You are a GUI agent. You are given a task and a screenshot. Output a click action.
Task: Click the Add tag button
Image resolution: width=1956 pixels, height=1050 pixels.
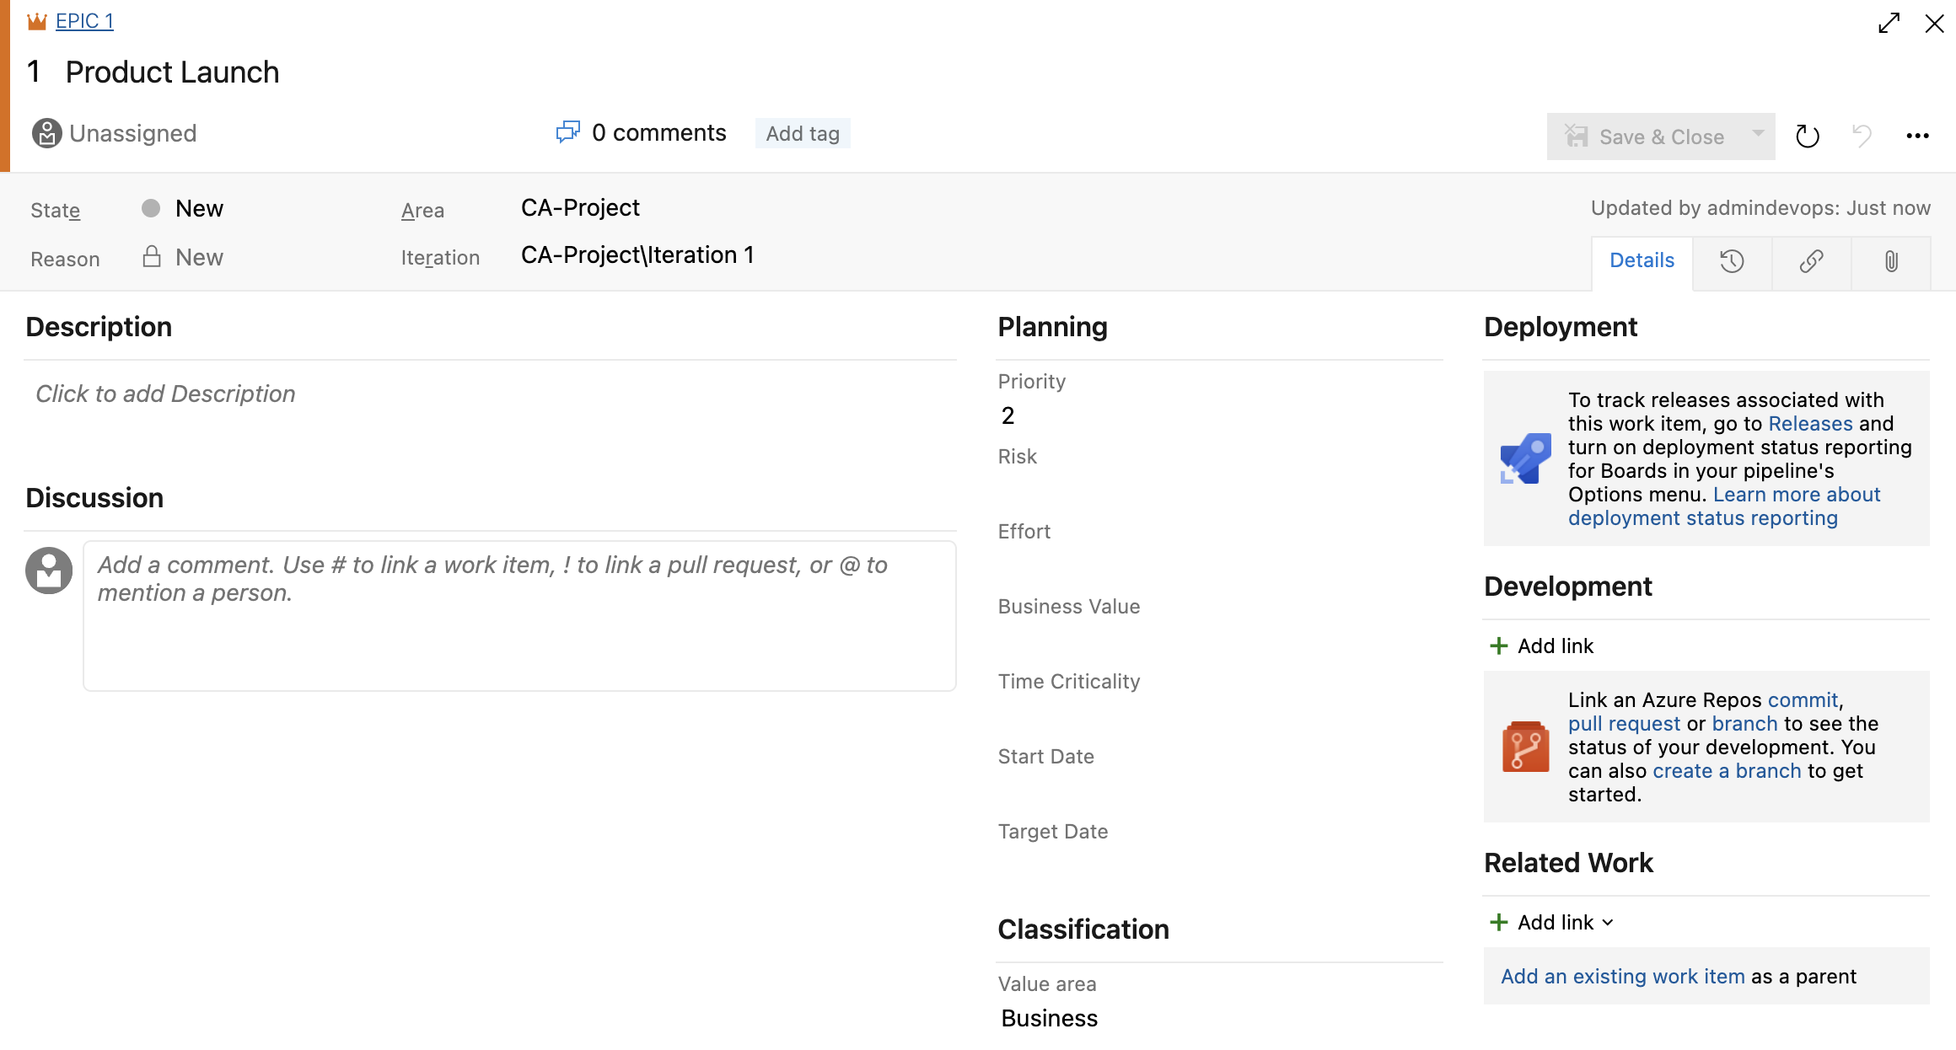click(802, 132)
